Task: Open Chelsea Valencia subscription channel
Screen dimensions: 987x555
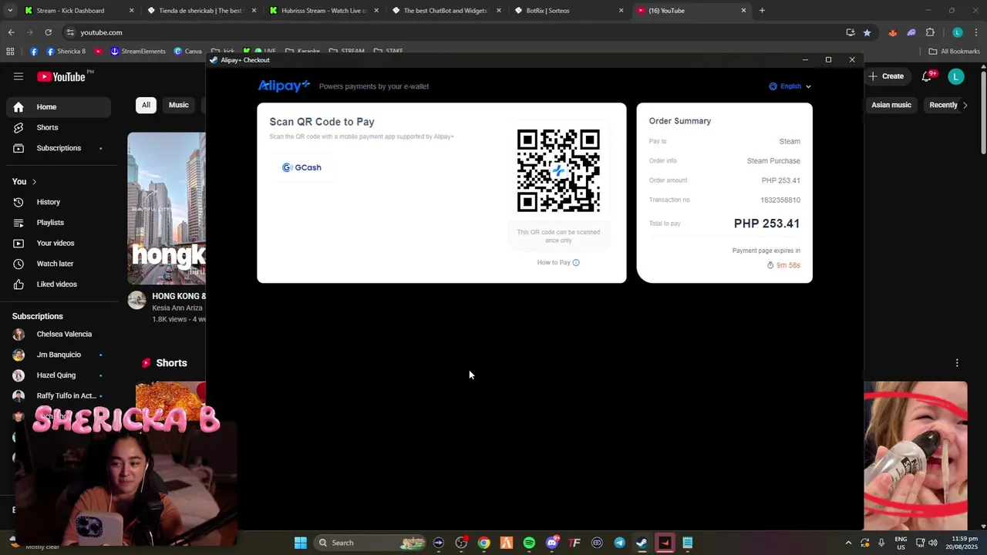Action: (x=59, y=335)
